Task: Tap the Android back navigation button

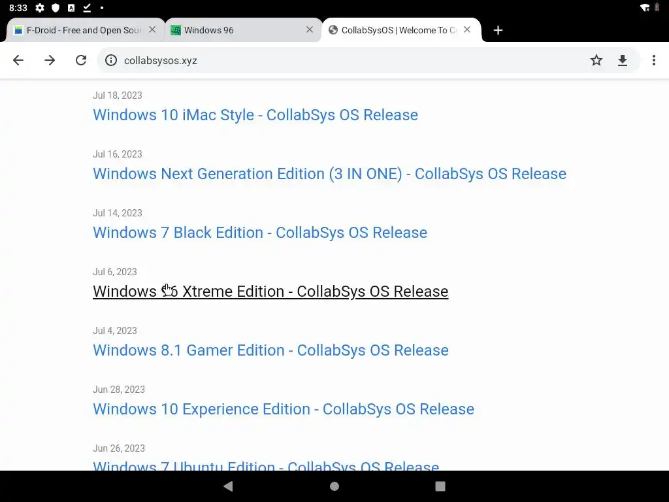Action: [x=228, y=486]
